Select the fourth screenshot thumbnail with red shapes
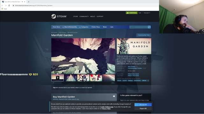The width and height of the screenshot is (204, 114). pyautogui.click(x=96, y=78)
